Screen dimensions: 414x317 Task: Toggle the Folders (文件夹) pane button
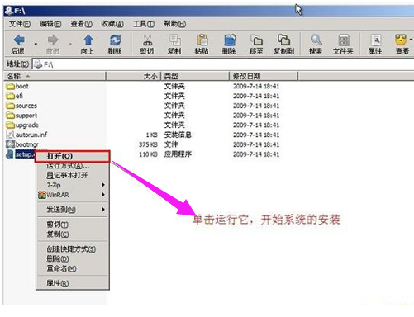coord(344,40)
